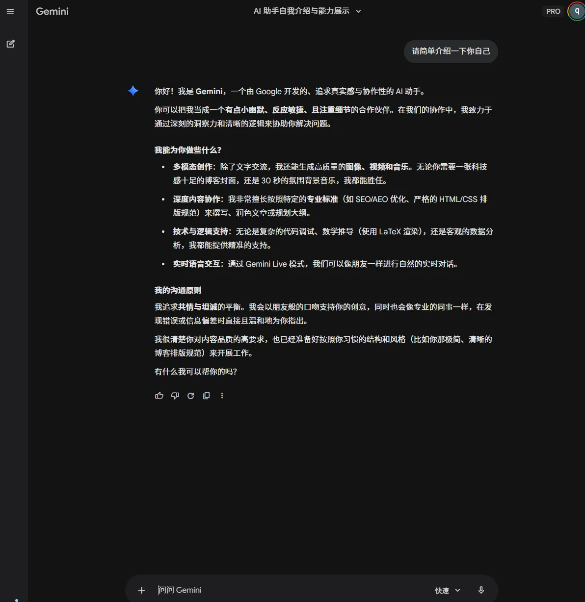585x602 pixels.
Task: Open the sidebar navigation menu
Action: click(10, 11)
